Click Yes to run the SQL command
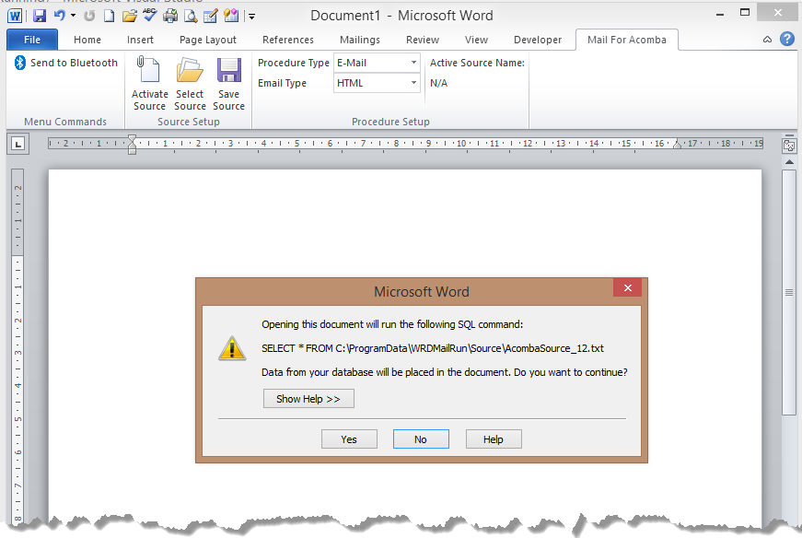The width and height of the screenshot is (802, 538). (x=349, y=439)
